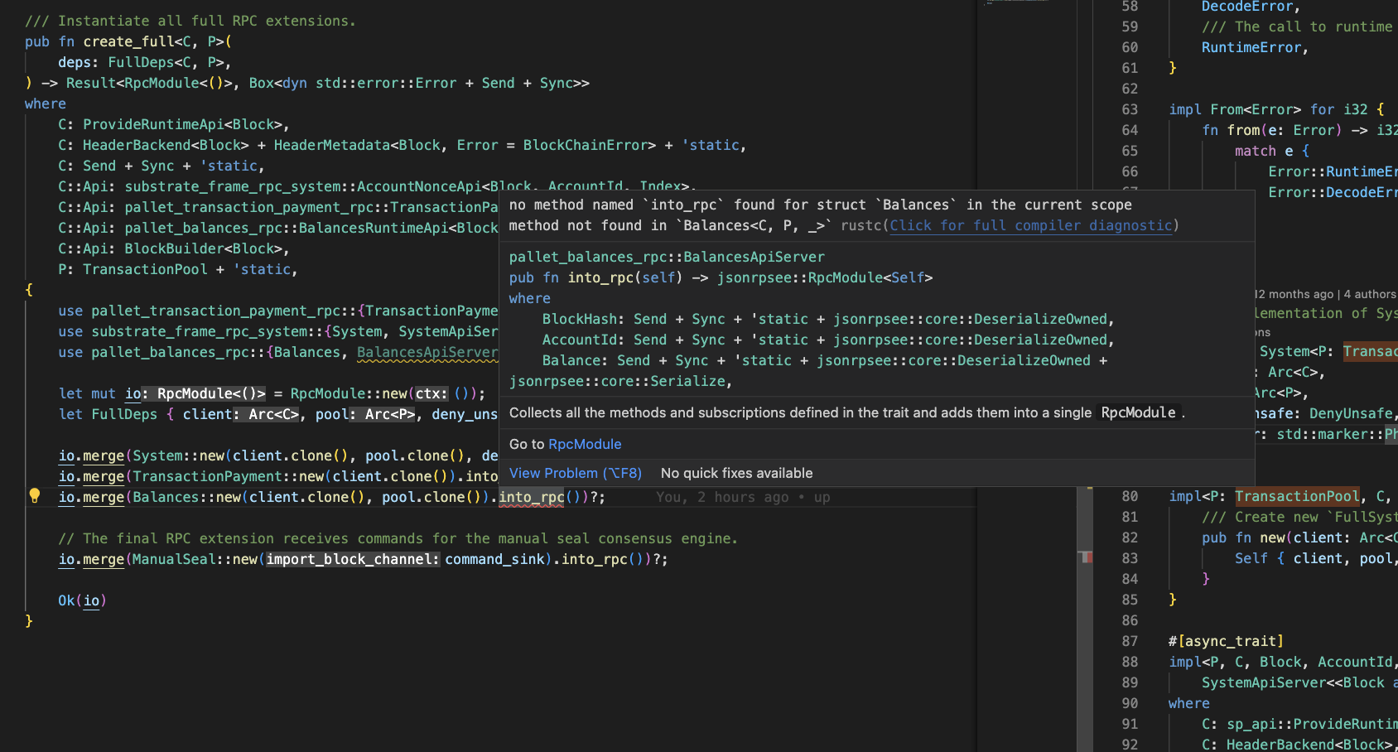1398x752 pixels.
Task: Click System::new in first io.merge line
Action: click(x=178, y=456)
